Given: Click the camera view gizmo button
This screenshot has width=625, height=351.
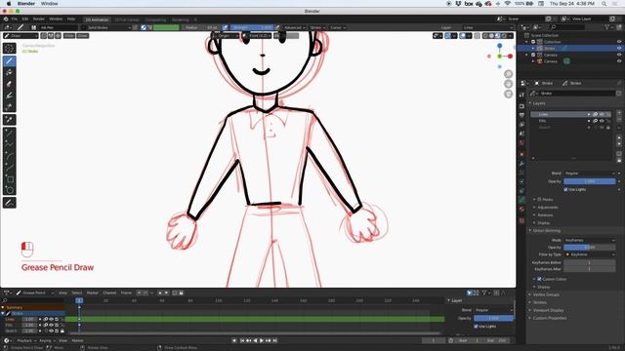Looking at the screenshot, I should pos(508,94).
